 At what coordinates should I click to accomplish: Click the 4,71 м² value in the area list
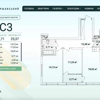(x=15, y=56)
